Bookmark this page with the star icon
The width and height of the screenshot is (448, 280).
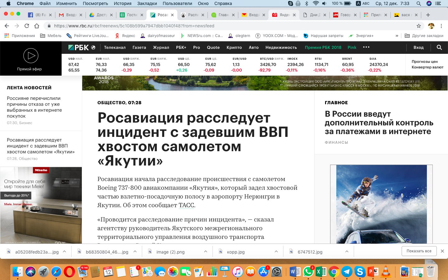point(419,26)
